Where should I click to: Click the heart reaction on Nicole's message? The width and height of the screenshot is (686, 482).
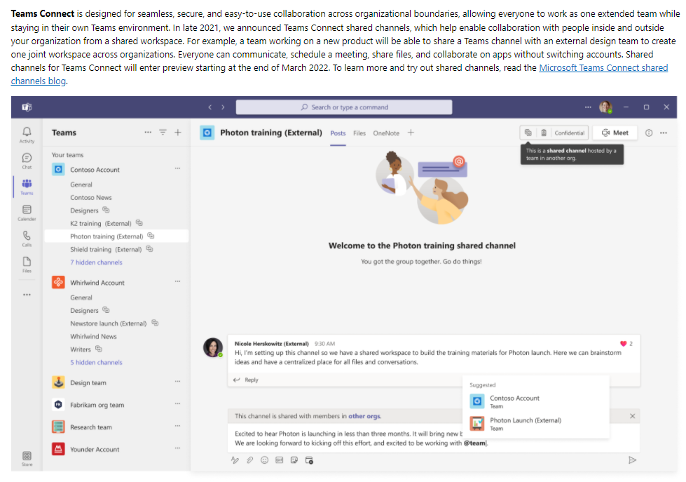623,343
